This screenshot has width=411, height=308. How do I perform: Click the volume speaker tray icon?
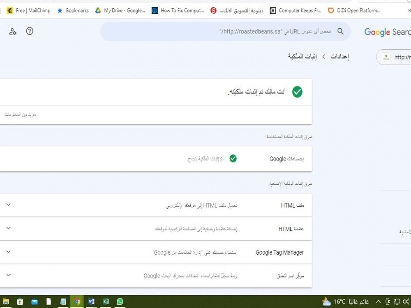click(406, 302)
